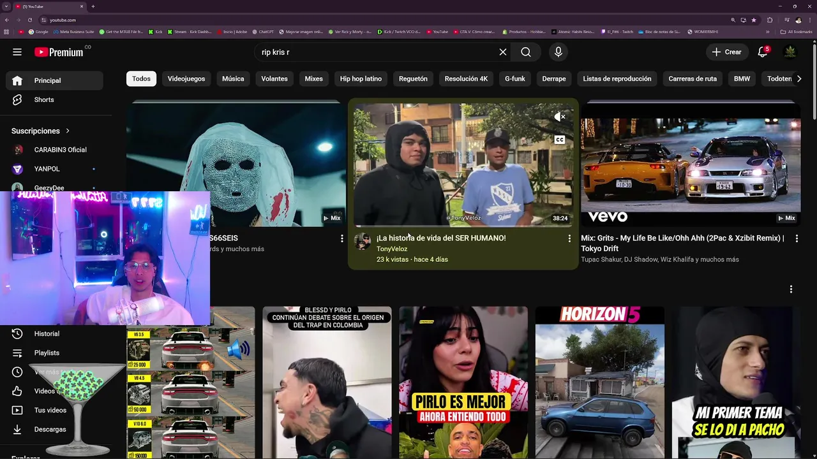Click browser back arrow
Viewport: 817px width, 459px height.
coord(7,20)
